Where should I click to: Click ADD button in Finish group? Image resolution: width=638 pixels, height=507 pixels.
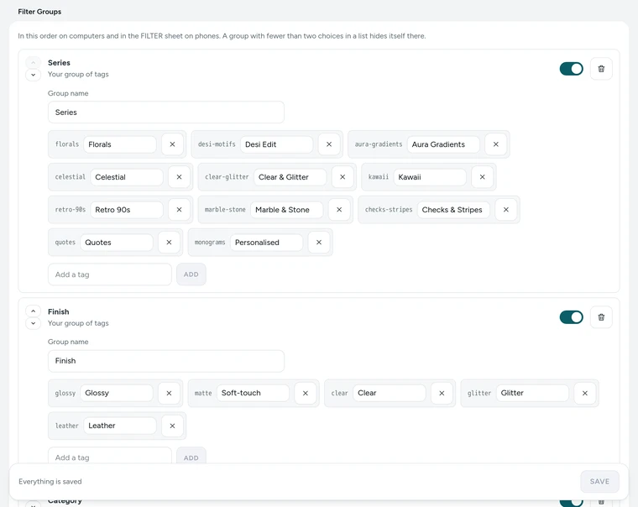pos(191,457)
